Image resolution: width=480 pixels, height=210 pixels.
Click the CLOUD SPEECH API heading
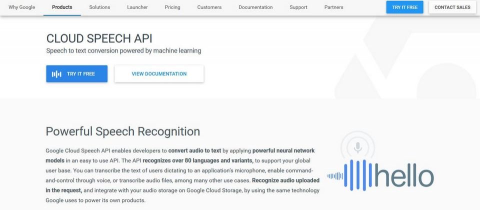[99, 39]
